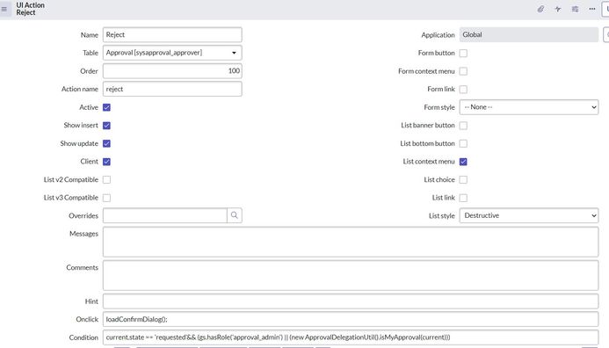Check the Form link checkbox
The image size is (609, 348).
coord(463,90)
